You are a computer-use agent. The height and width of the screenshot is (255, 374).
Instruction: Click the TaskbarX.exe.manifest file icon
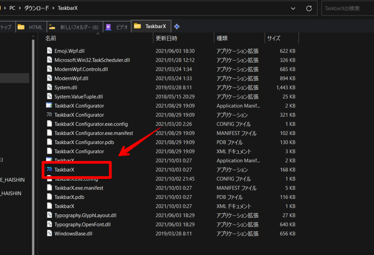[x=49, y=188]
